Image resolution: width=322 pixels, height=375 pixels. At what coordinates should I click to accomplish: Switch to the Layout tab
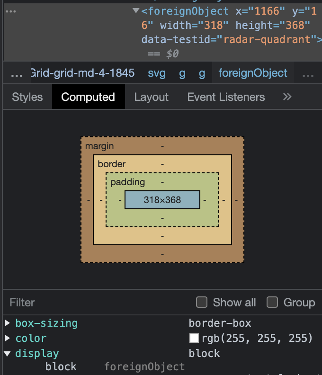(152, 97)
